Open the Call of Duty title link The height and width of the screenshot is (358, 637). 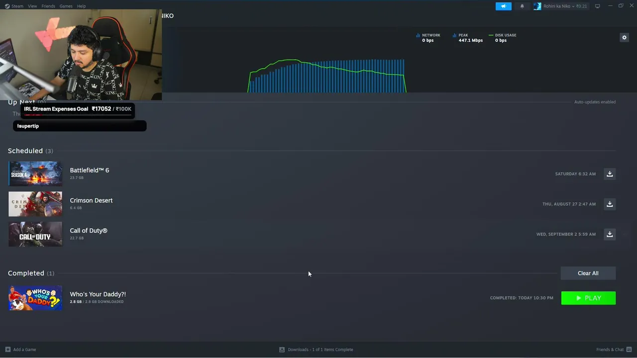(89, 231)
